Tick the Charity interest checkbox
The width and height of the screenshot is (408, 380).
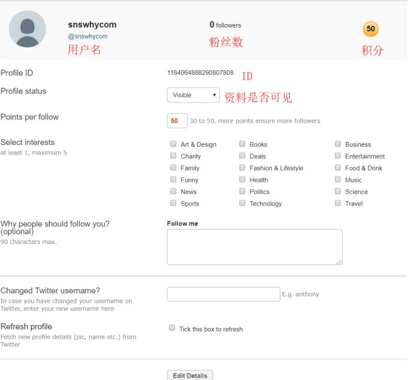[x=173, y=156]
